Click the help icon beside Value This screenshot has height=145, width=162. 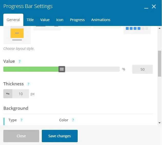pyautogui.click(x=19, y=61)
